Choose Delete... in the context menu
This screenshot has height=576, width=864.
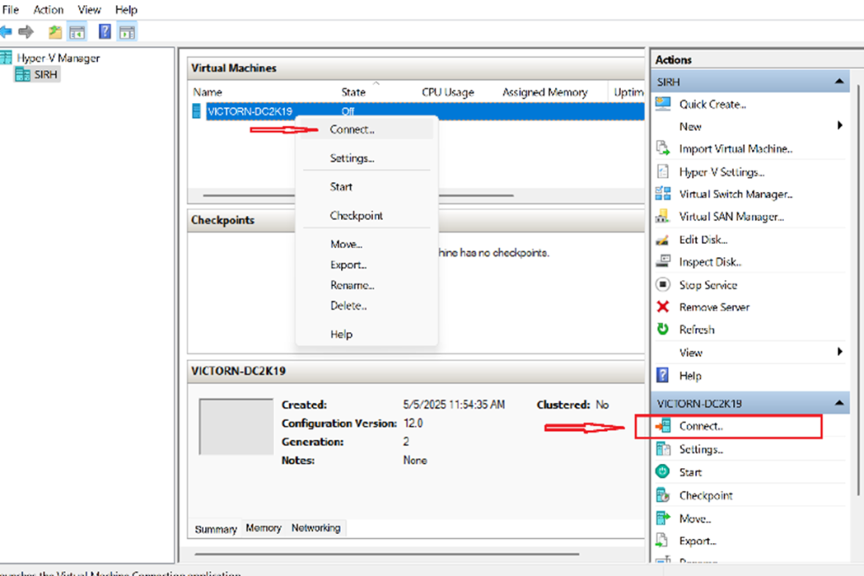[367, 305]
